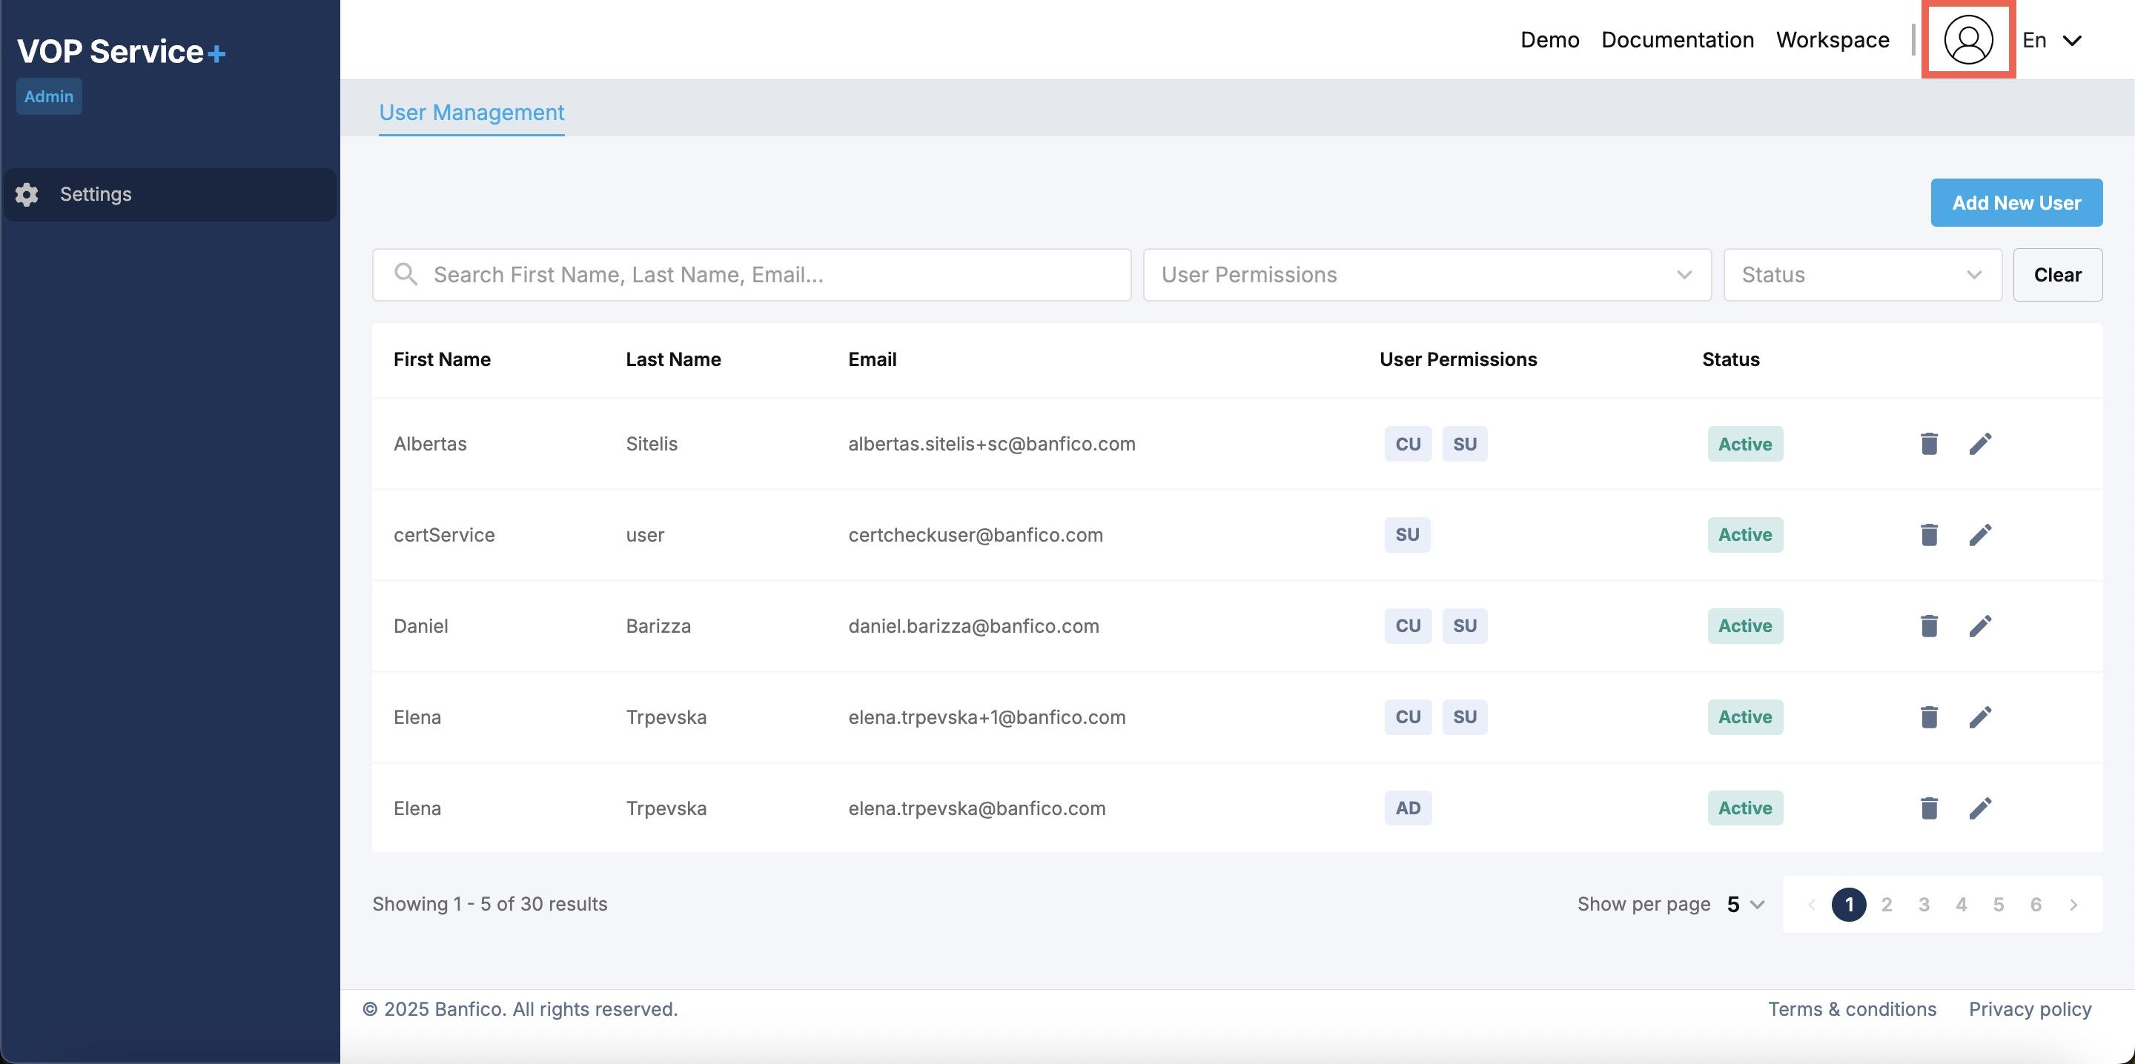This screenshot has width=2135, height=1064.
Task: Edit Daniel Barizza's user record
Action: click(x=1980, y=626)
